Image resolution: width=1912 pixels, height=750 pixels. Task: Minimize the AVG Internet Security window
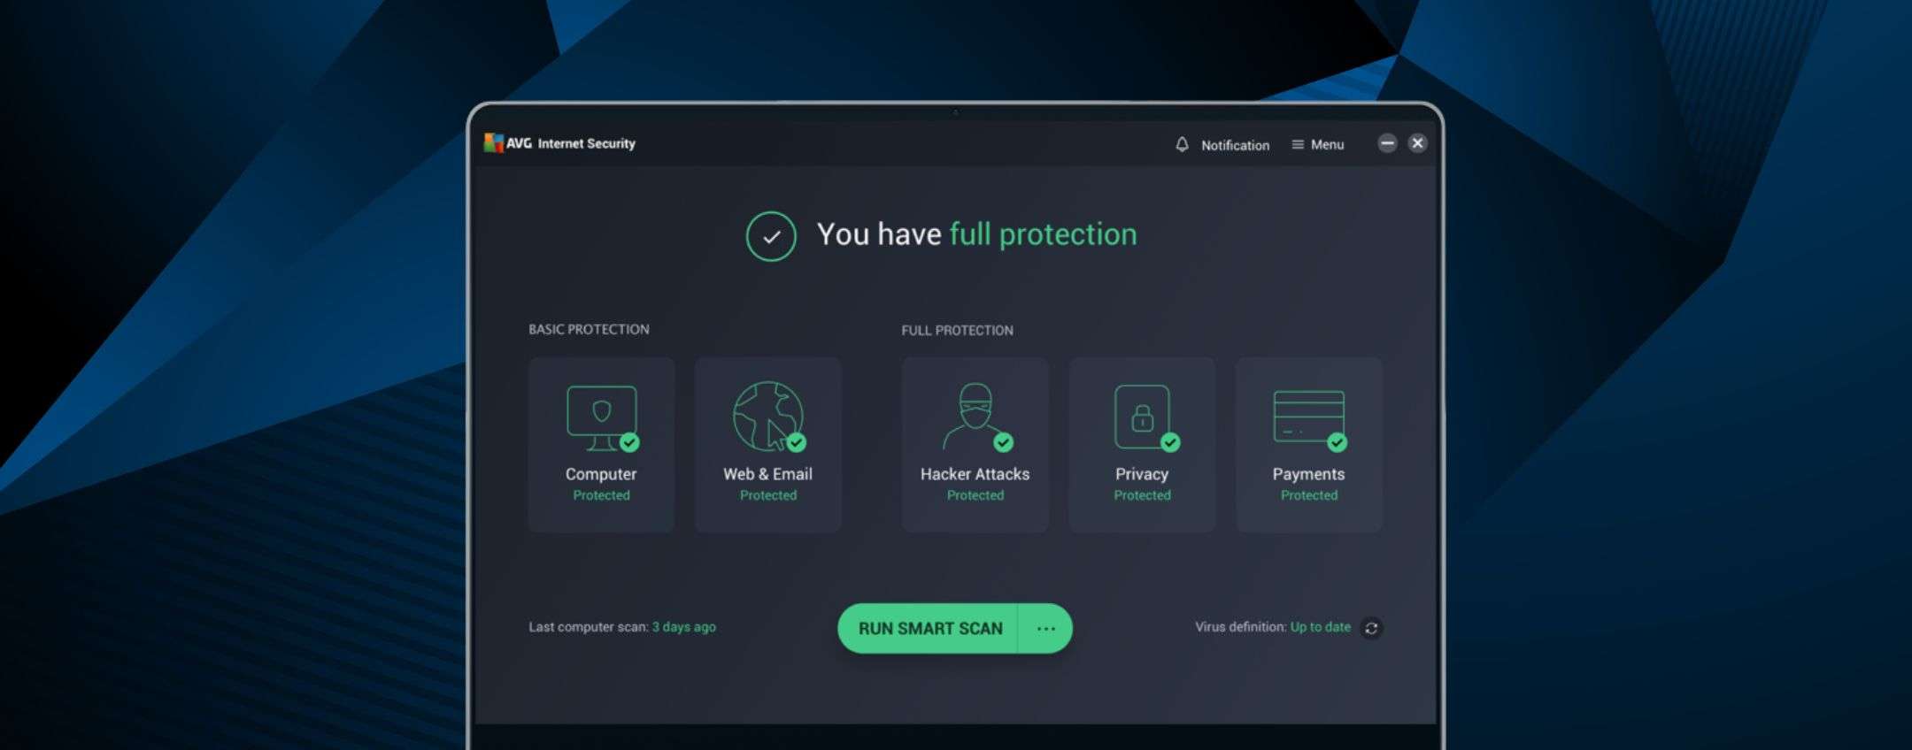pos(1387,143)
